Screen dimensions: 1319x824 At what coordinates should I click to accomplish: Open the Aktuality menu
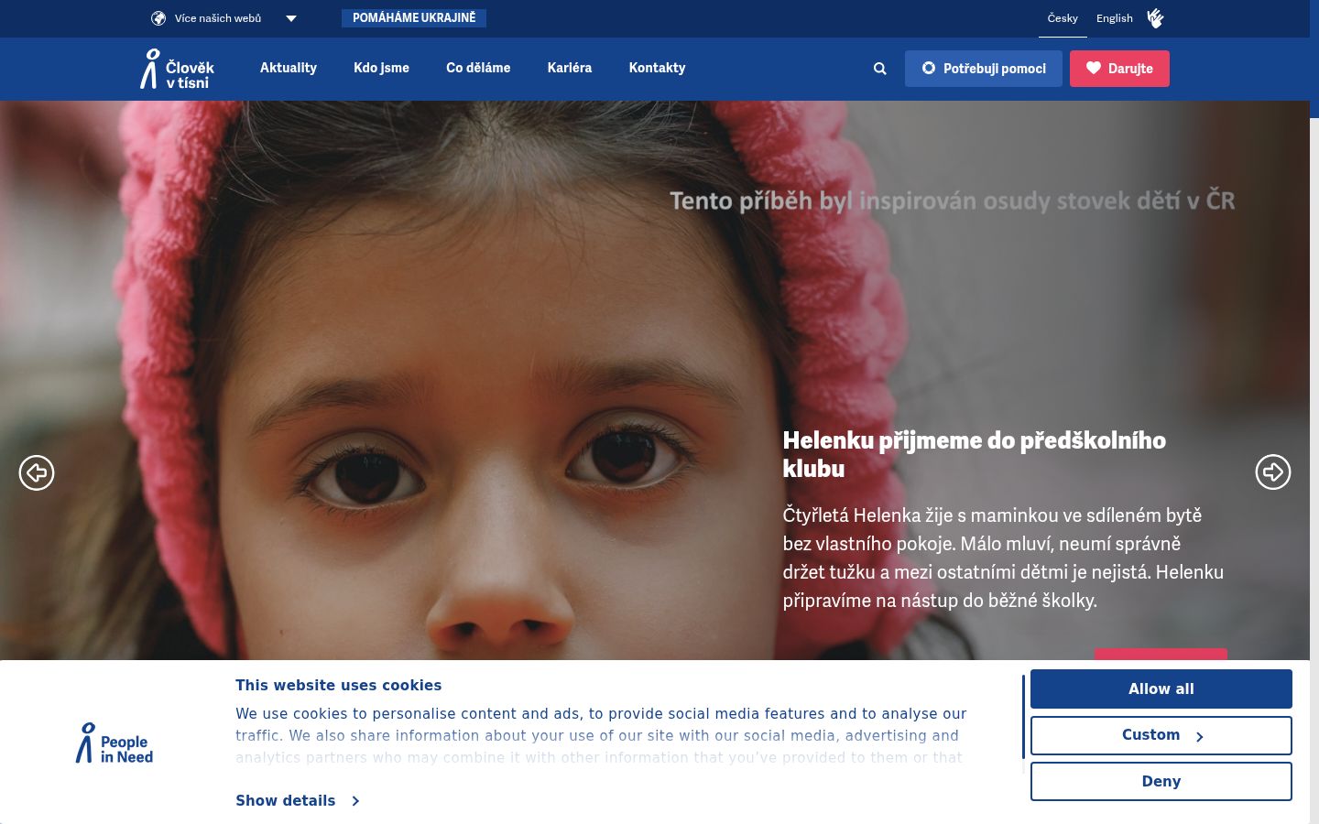coord(289,68)
